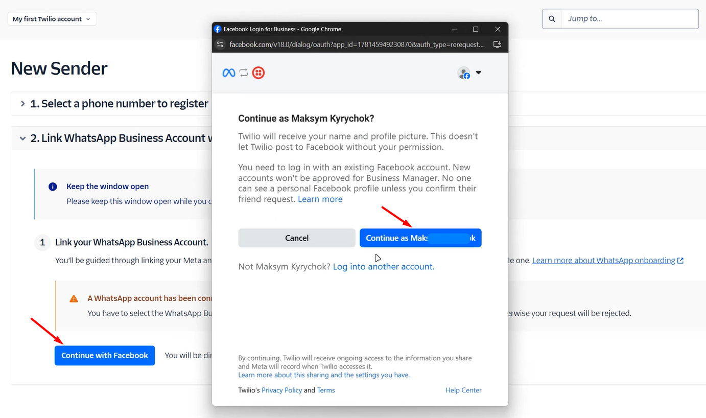Click the orange warning triangle icon
This screenshot has height=418, width=706.
pyautogui.click(x=74, y=298)
